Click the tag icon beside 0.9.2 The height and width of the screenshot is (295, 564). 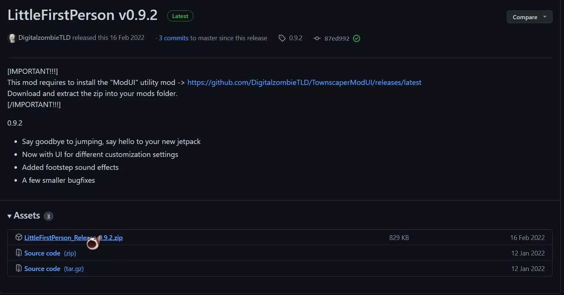282,38
